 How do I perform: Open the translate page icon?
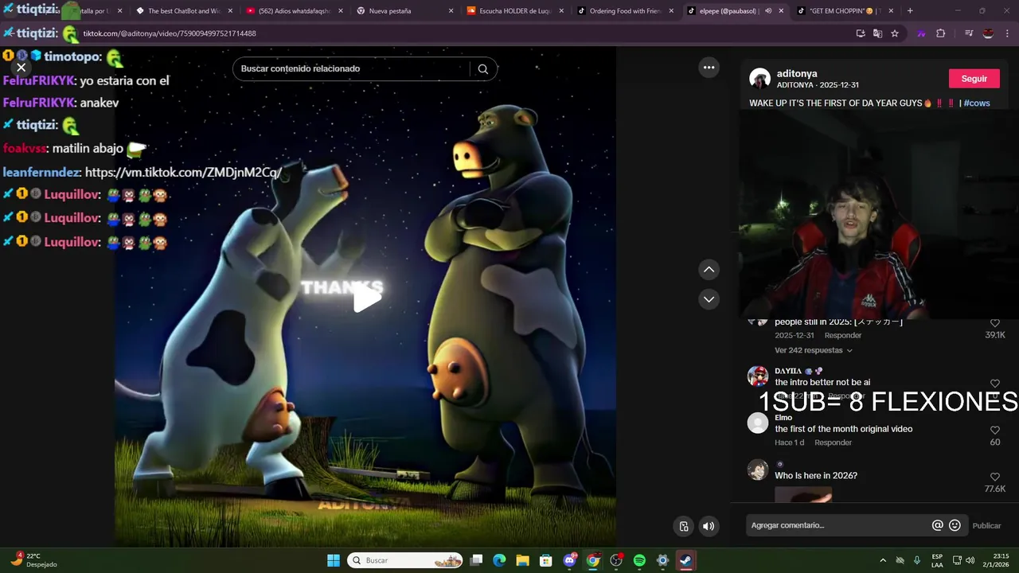coord(877,33)
